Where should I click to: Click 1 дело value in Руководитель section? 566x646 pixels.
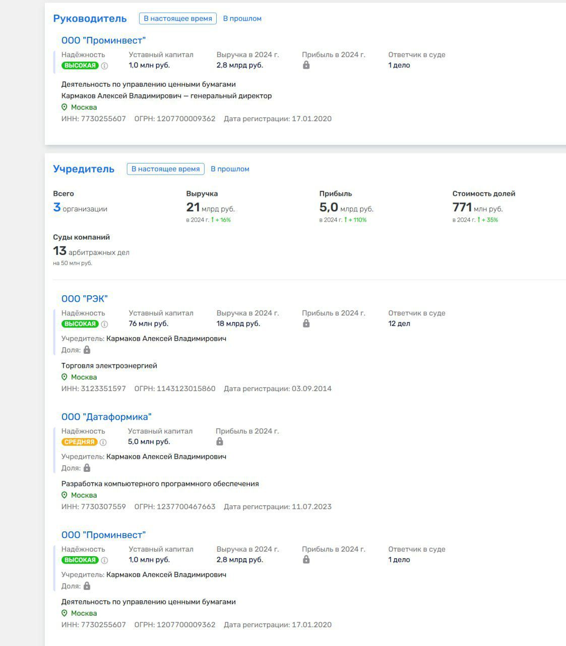(399, 65)
